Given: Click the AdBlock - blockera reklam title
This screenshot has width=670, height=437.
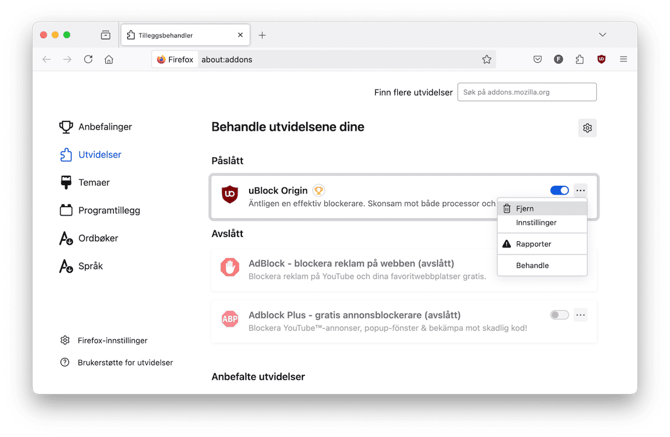Looking at the screenshot, I should coord(352,263).
